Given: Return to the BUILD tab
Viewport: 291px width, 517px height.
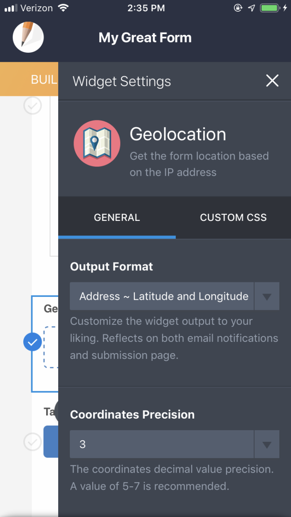Looking at the screenshot, I should point(42,79).
